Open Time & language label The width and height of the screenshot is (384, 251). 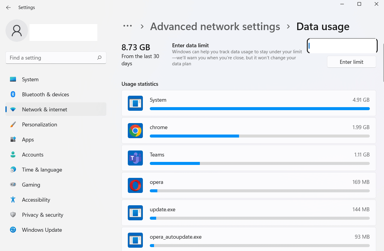pyautogui.click(x=42, y=170)
